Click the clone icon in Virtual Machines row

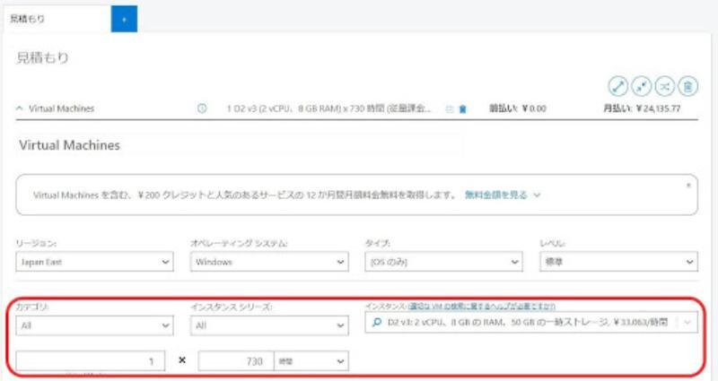point(450,109)
